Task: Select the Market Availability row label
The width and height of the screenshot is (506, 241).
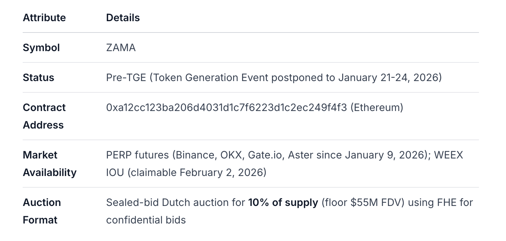Action: click(50, 164)
